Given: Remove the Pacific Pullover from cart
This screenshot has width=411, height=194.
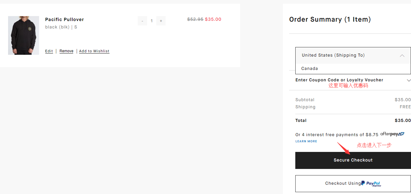Looking at the screenshot, I should click(66, 51).
